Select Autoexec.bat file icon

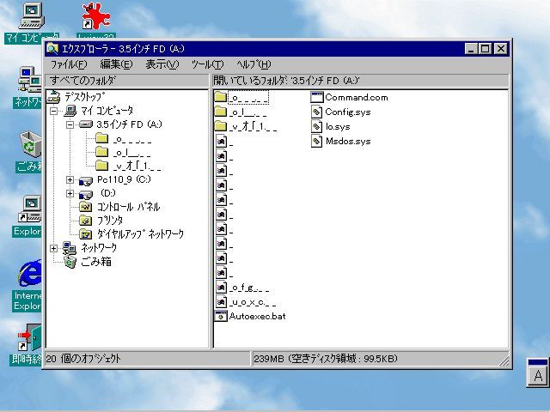(x=221, y=316)
